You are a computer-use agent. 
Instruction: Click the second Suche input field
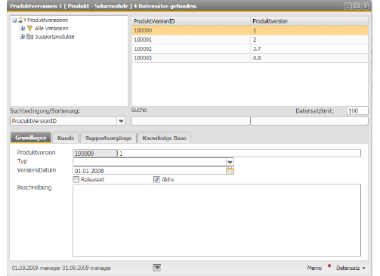(x=309, y=121)
